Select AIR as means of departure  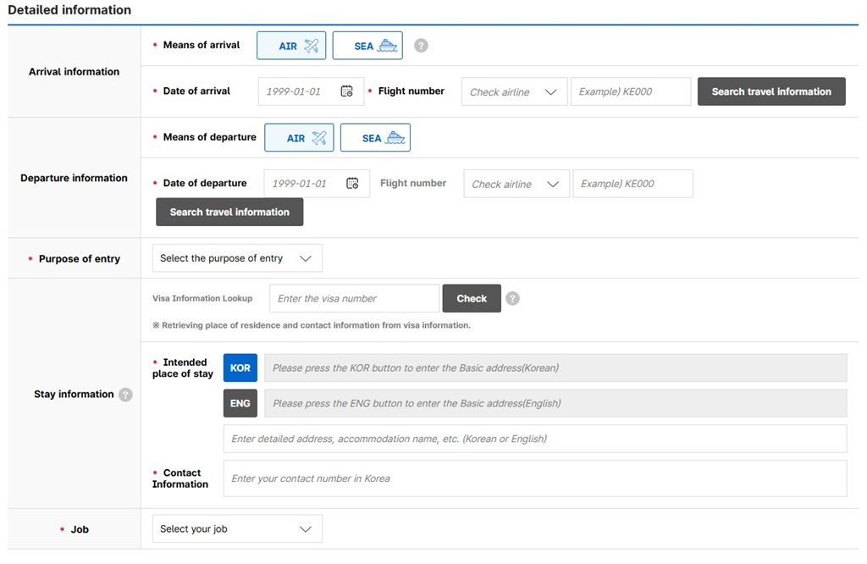[x=299, y=138]
